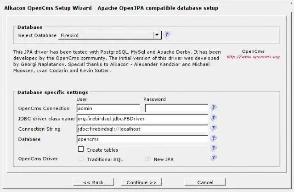Click help icon beside Select Database dropdown
Viewport: 294px width, 192px height.
click(167, 34)
